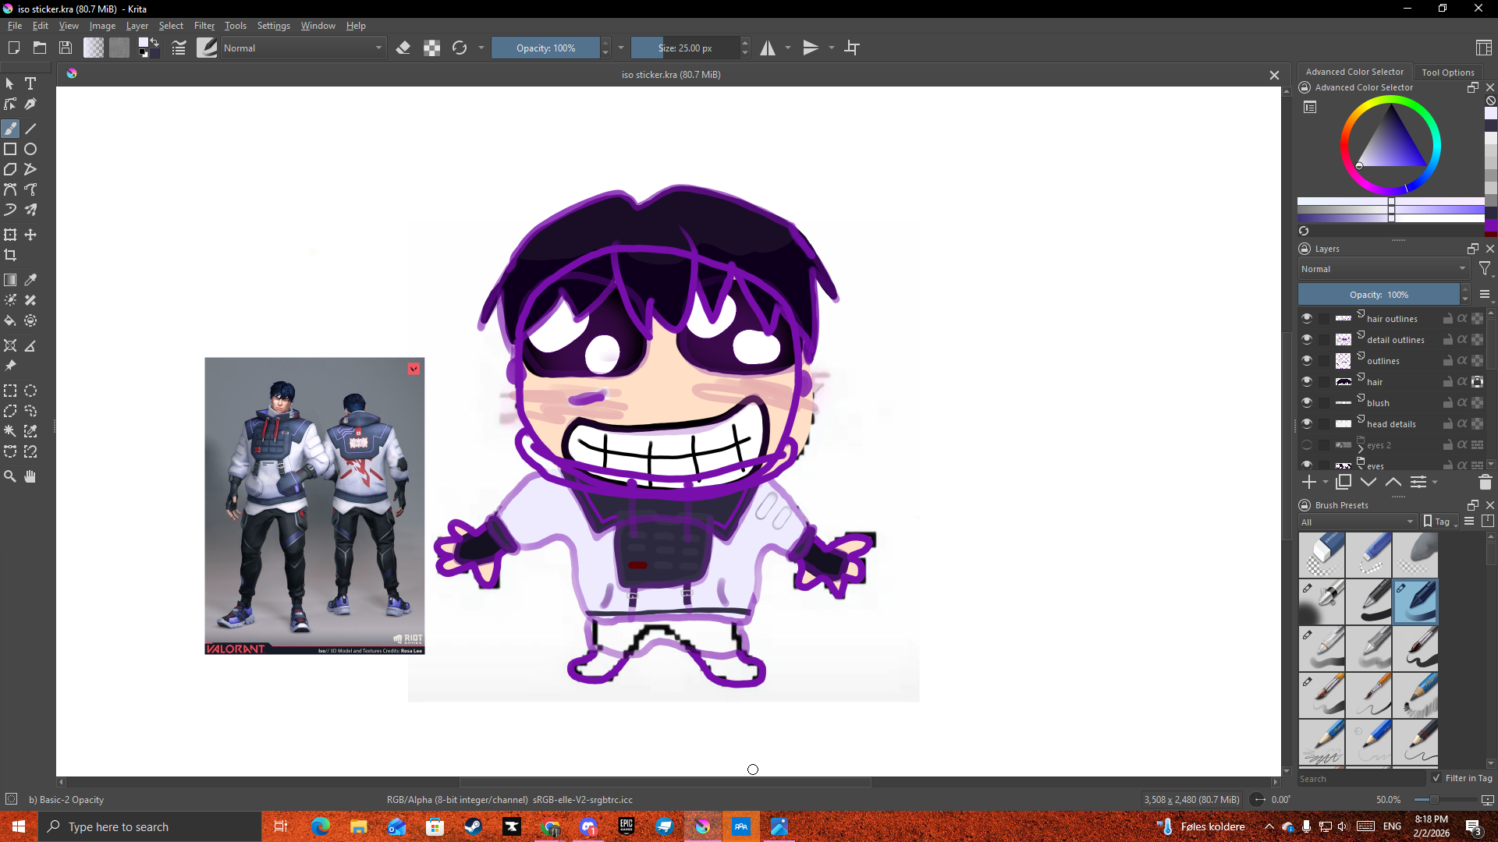Pick the Crop tool
Screen dimensions: 1498x842
[10, 254]
